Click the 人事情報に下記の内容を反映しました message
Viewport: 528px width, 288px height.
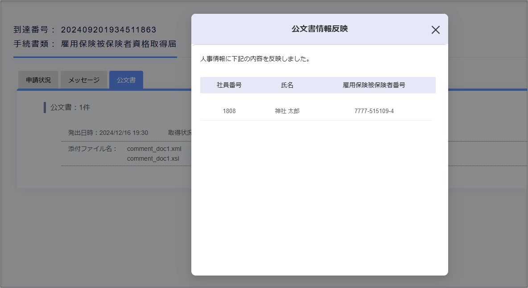[255, 59]
